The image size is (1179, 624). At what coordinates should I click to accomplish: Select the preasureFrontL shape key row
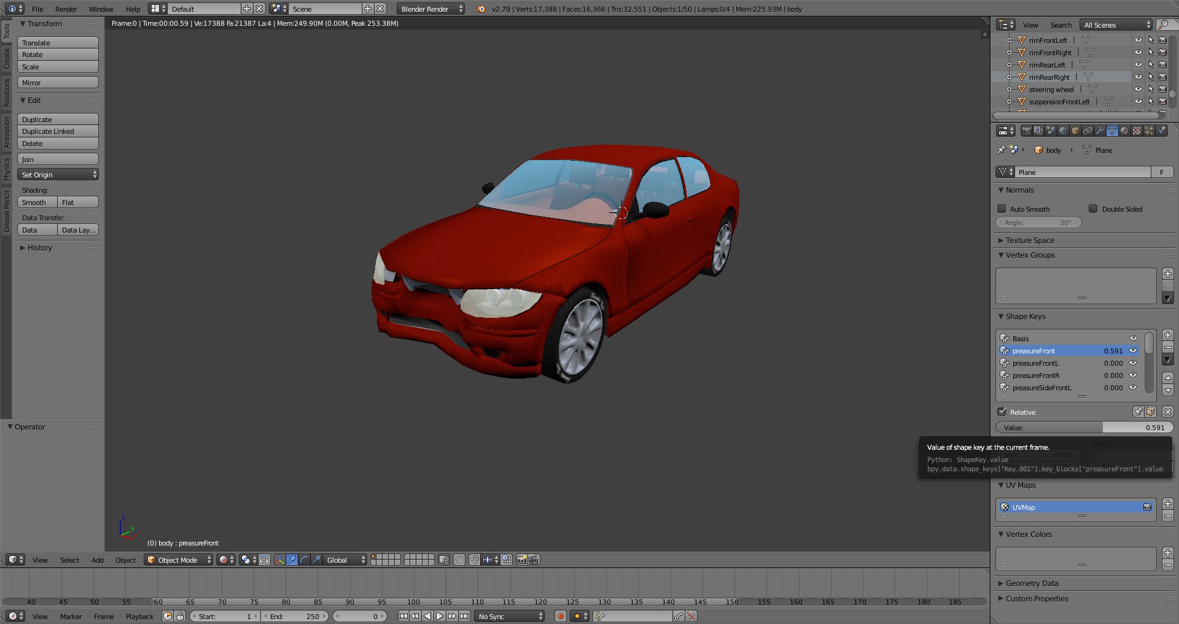click(1068, 363)
